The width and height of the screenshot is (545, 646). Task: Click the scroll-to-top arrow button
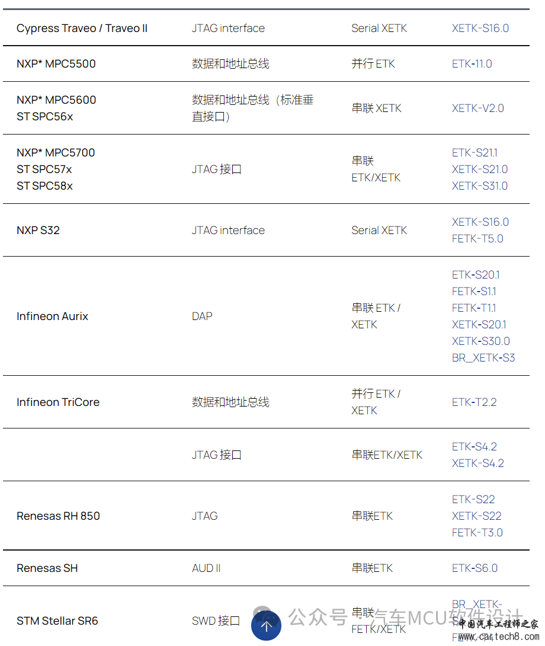tap(266, 625)
